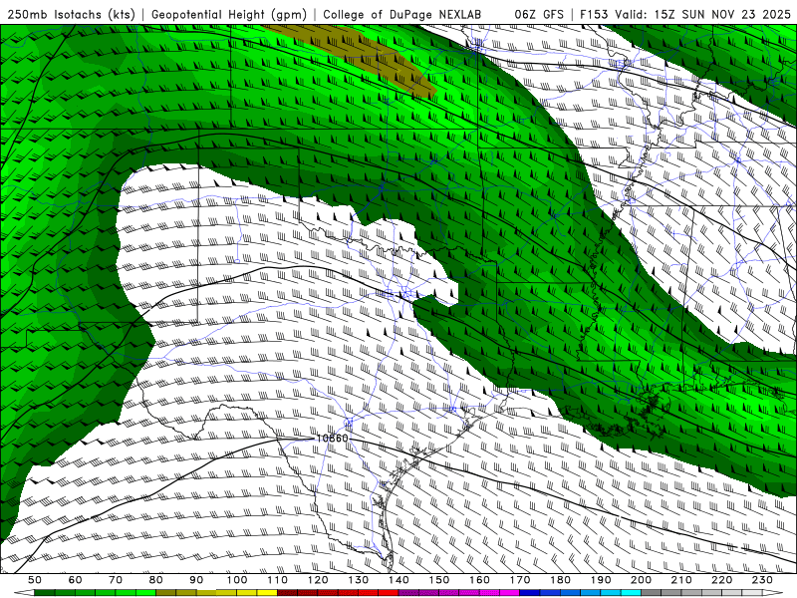Viewport: 797px width, 598px height.
Task: Click the '180' scale value
Action: pyautogui.click(x=560, y=580)
